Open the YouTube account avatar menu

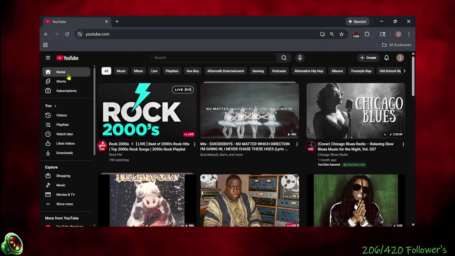[400, 58]
